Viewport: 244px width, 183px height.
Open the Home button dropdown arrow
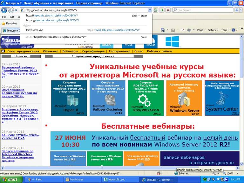[168, 30]
